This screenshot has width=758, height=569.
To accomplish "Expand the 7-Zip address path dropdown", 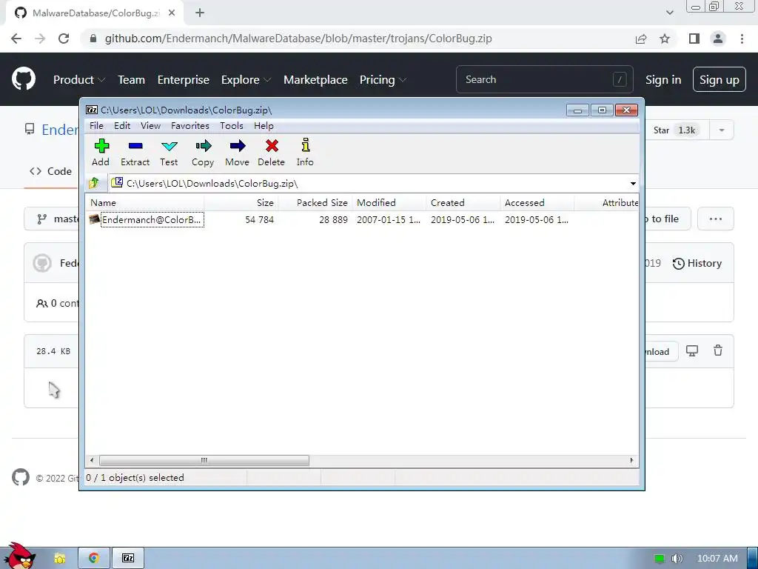I will click(633, 184).
